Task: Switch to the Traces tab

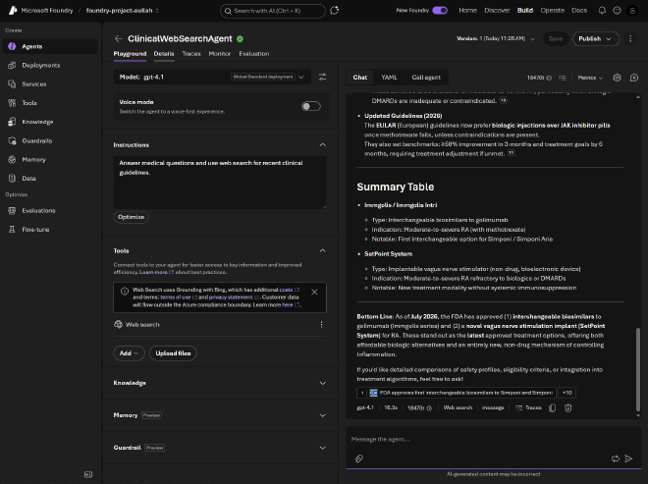Action: pos(191,54)
